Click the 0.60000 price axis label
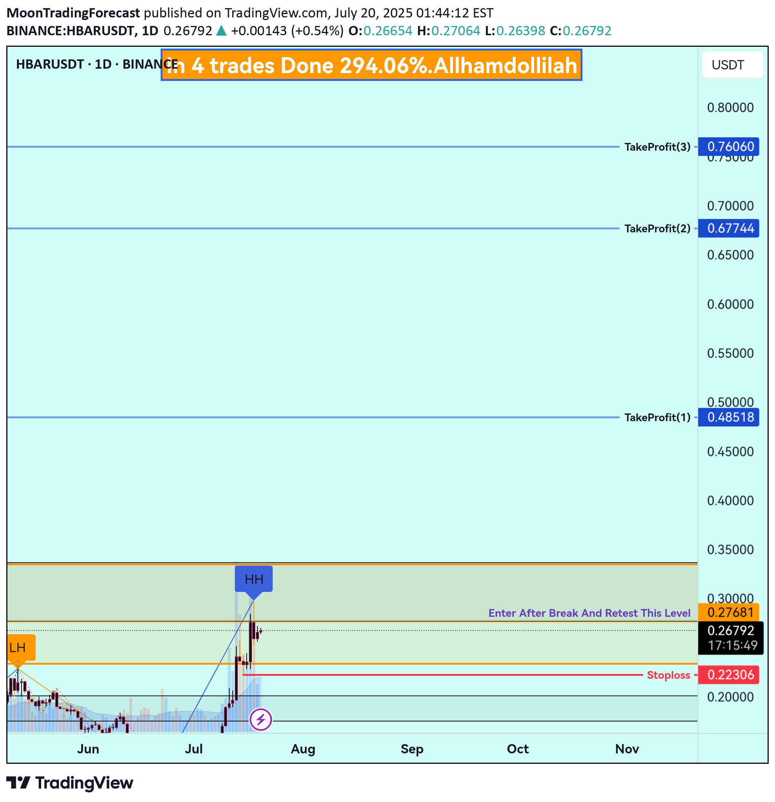This screenshot has width=775, height=802. click(x=730, y=304)
